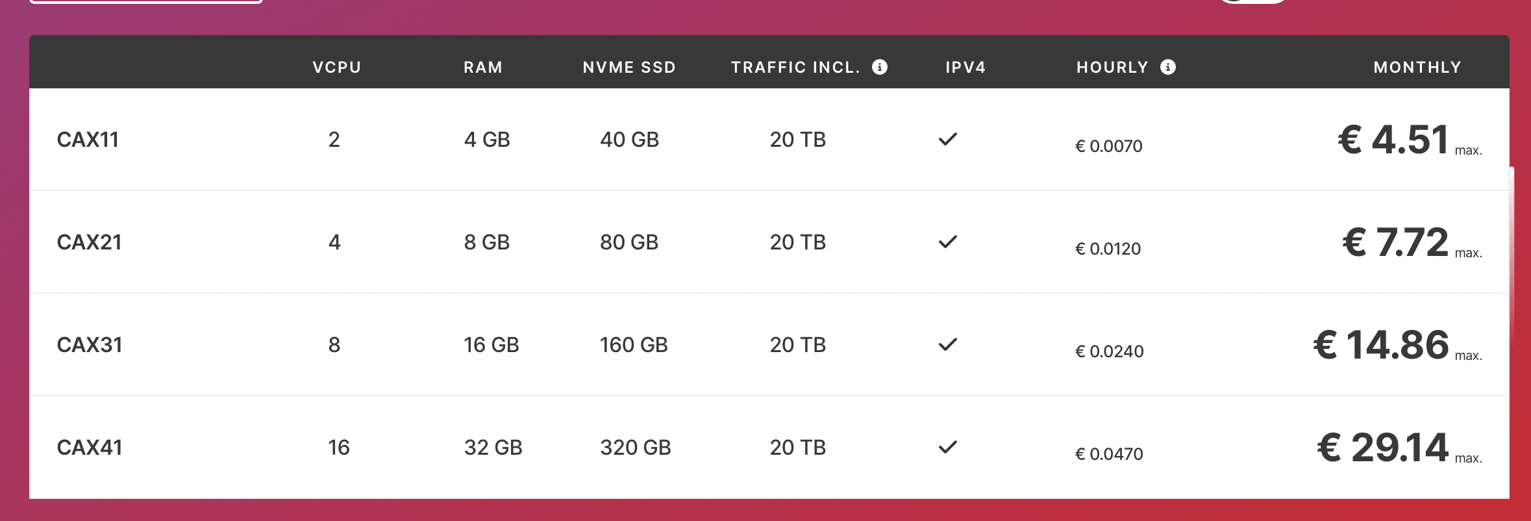Click the vertical scrollbar on the table's right edge
Screen dimensions: 1531x521
1512,253
